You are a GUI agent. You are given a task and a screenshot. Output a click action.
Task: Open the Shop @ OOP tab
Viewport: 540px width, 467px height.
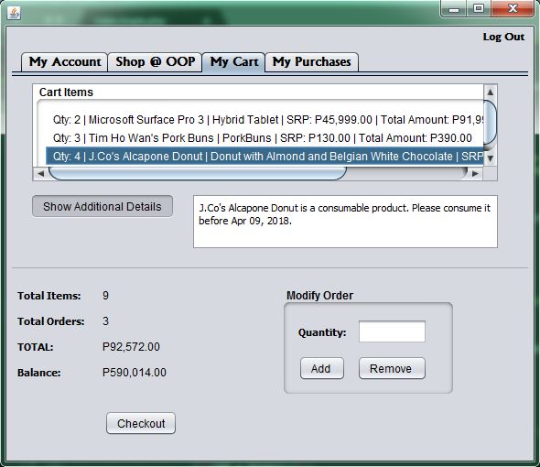[155, 62]
